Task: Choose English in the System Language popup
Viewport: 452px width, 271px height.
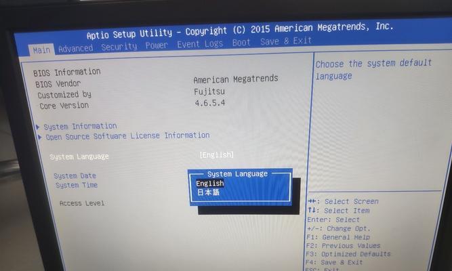Action: [210, 184]
